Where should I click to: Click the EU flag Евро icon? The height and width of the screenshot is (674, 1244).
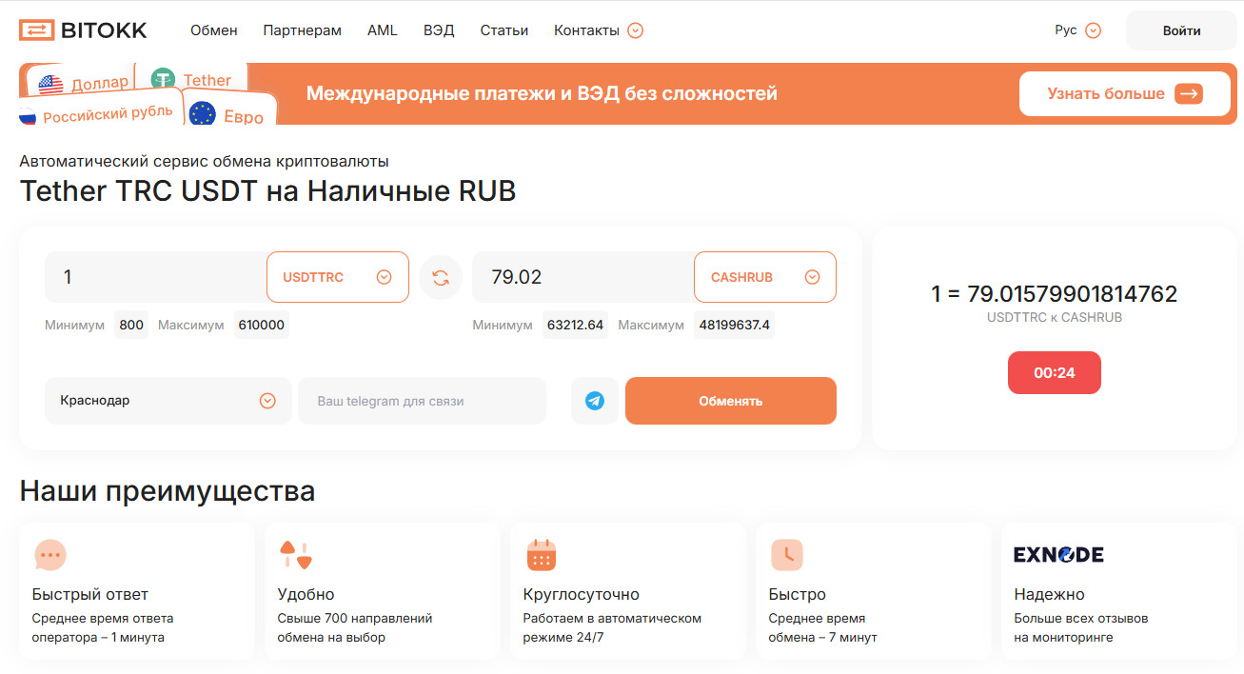coord(202,114)
